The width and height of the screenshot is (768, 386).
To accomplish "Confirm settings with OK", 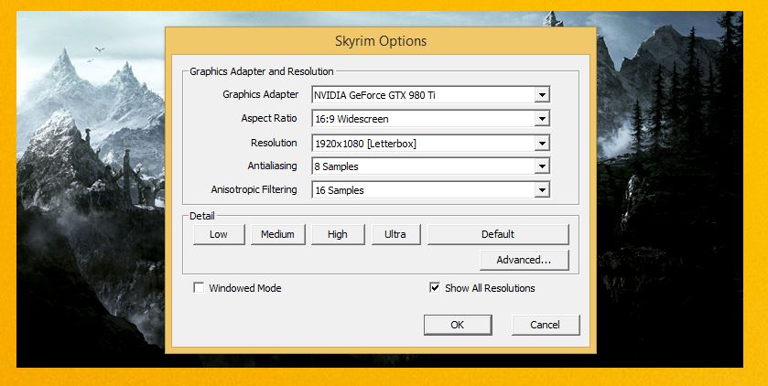I will tap(458, 325).
